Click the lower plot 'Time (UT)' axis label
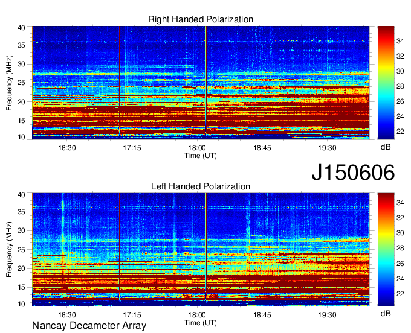Viewport: 411px width, 333px height. point(201,323)
